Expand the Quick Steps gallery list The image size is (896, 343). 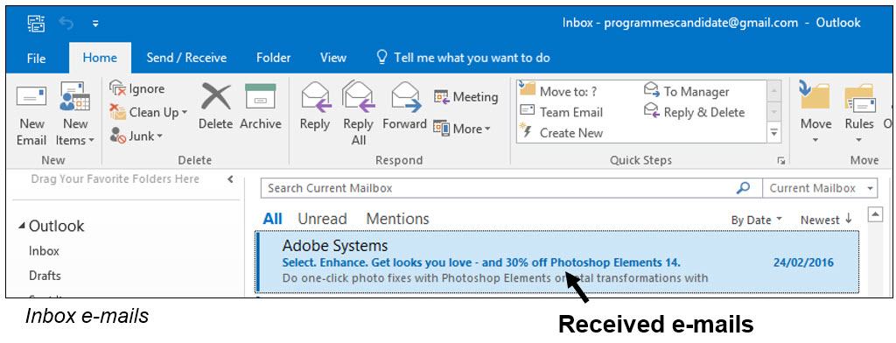point(774,133)
